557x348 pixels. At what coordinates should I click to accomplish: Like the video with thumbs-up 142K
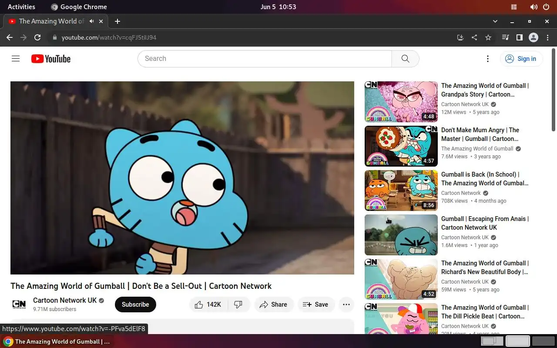pyautogui.click(x=208, y=304)
